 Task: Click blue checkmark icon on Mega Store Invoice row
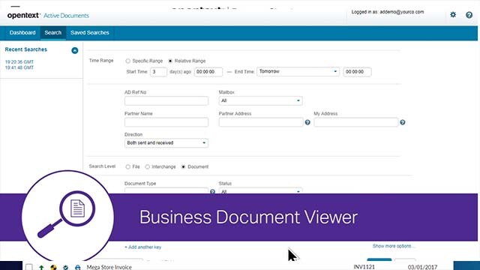(65, 267)
